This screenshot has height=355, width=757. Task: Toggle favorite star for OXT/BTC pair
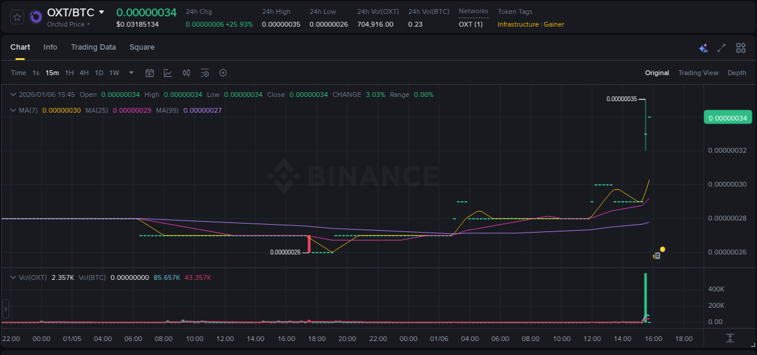[x=16, y=16]
